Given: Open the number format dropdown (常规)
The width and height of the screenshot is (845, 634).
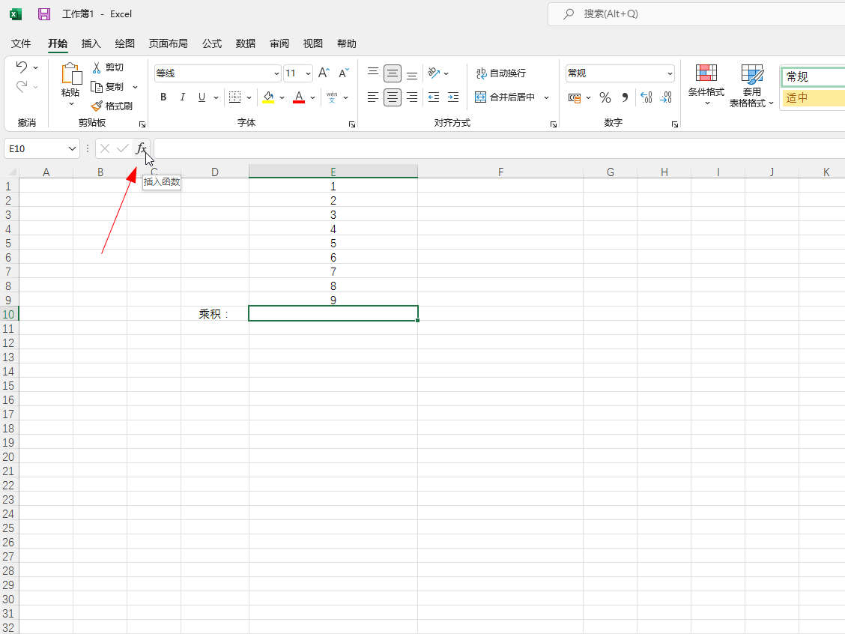Looking at the screenshot, I should (x=670, y=73).
